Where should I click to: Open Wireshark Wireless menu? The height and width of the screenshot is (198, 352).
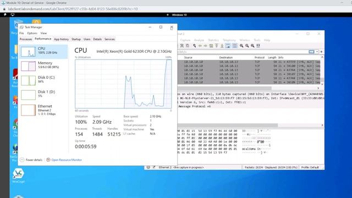pos(245,40)
